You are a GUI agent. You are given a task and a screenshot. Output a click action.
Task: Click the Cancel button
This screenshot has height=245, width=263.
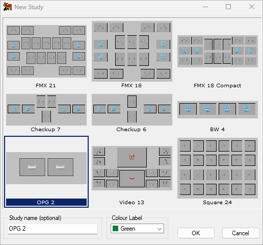(241, 233)
